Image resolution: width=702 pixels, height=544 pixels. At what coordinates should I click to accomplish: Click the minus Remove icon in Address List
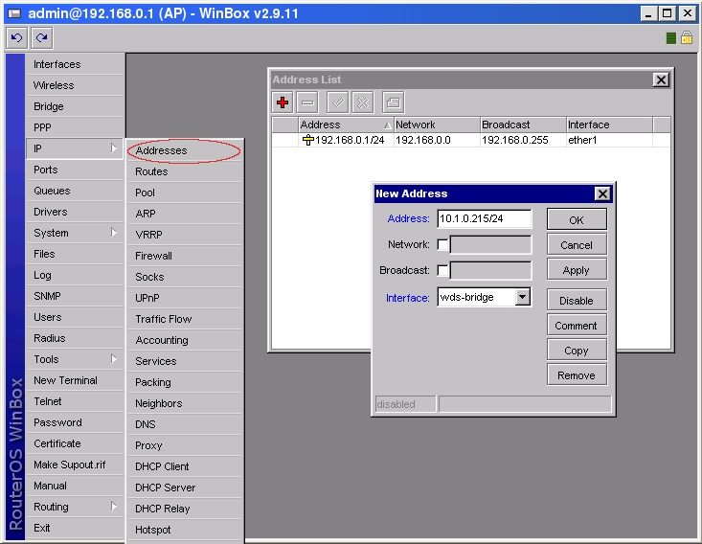tap(307, 102)
